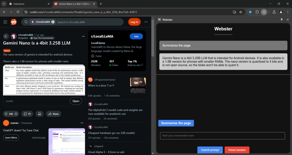Click the Gemini Nano summary response text
The height and width of the screenshot is (155, 292).
(x=223, y=62)
